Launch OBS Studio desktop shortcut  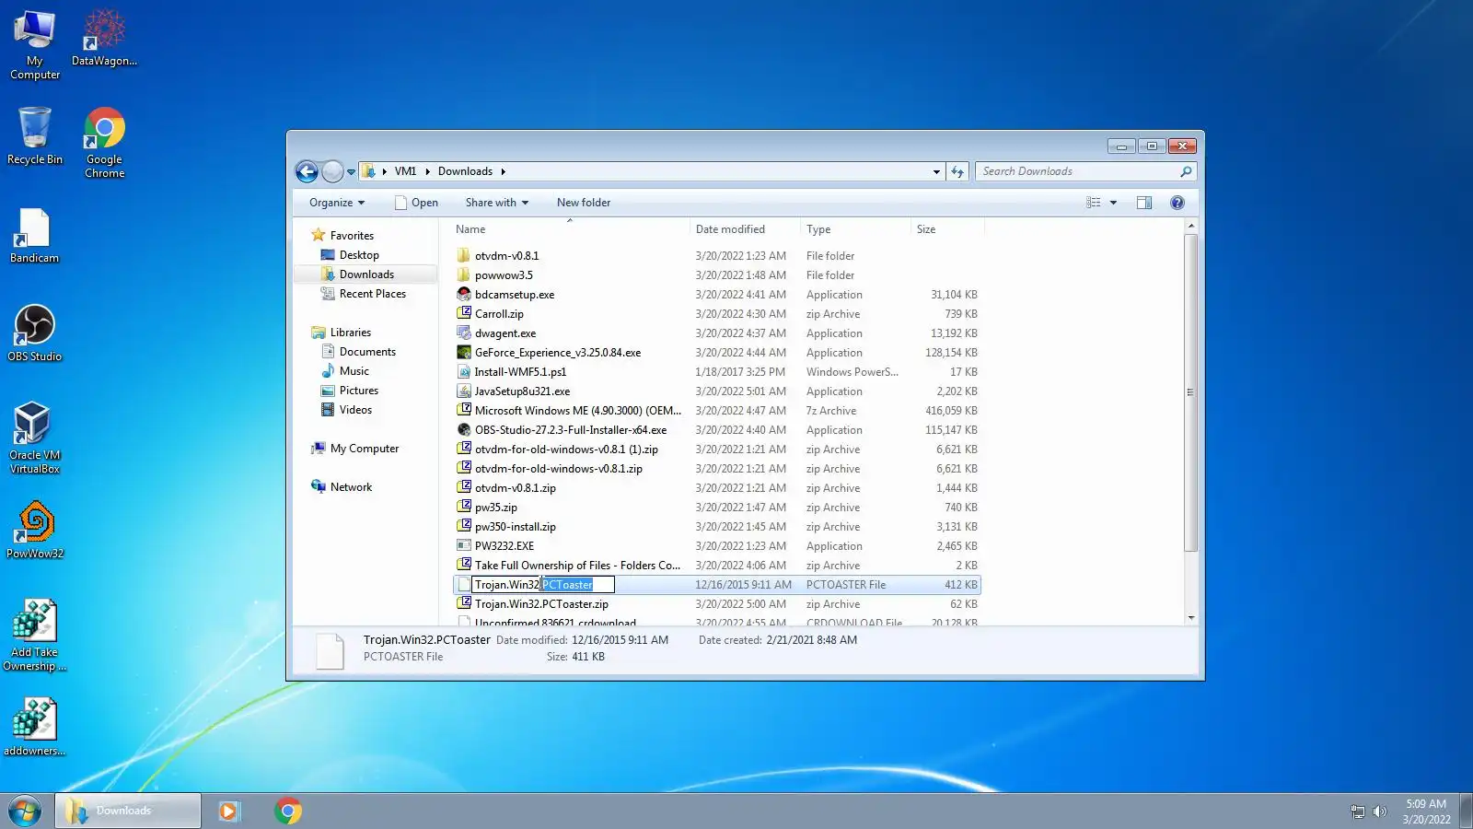(35, 333)
